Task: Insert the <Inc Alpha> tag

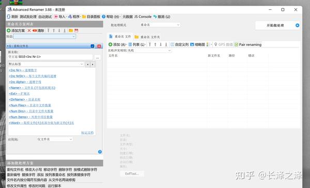Action: tap(25, 82)
